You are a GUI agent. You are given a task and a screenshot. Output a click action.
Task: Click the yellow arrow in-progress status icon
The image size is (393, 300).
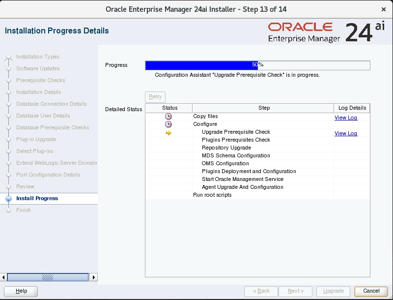click(168, 133)
